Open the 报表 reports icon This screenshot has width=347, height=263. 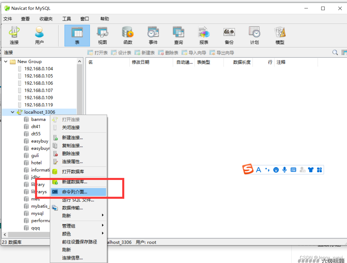(204, 35)
